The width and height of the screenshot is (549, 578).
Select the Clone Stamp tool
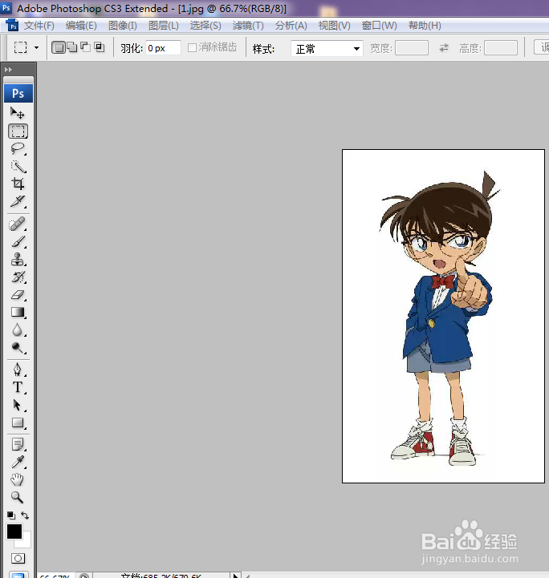pos(18,259)
